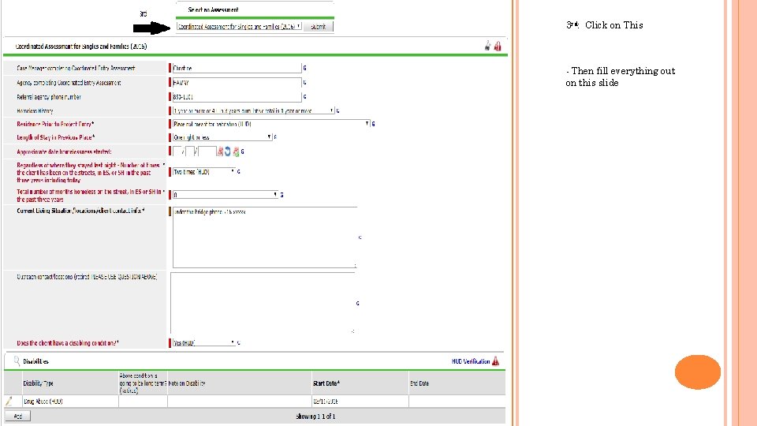Open the disabling condition Yes (HUD) dropdown
The height and width of the screenshot is (426, 757).
[x=203, y=342]
